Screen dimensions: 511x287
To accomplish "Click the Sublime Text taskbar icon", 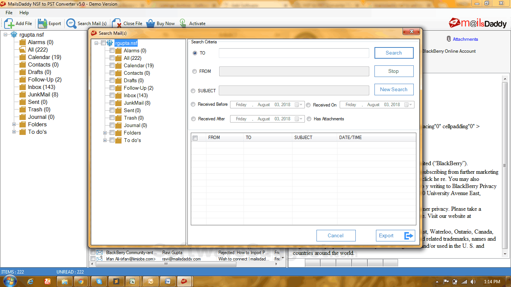I will pyautogui.click(x=116, y=281).
